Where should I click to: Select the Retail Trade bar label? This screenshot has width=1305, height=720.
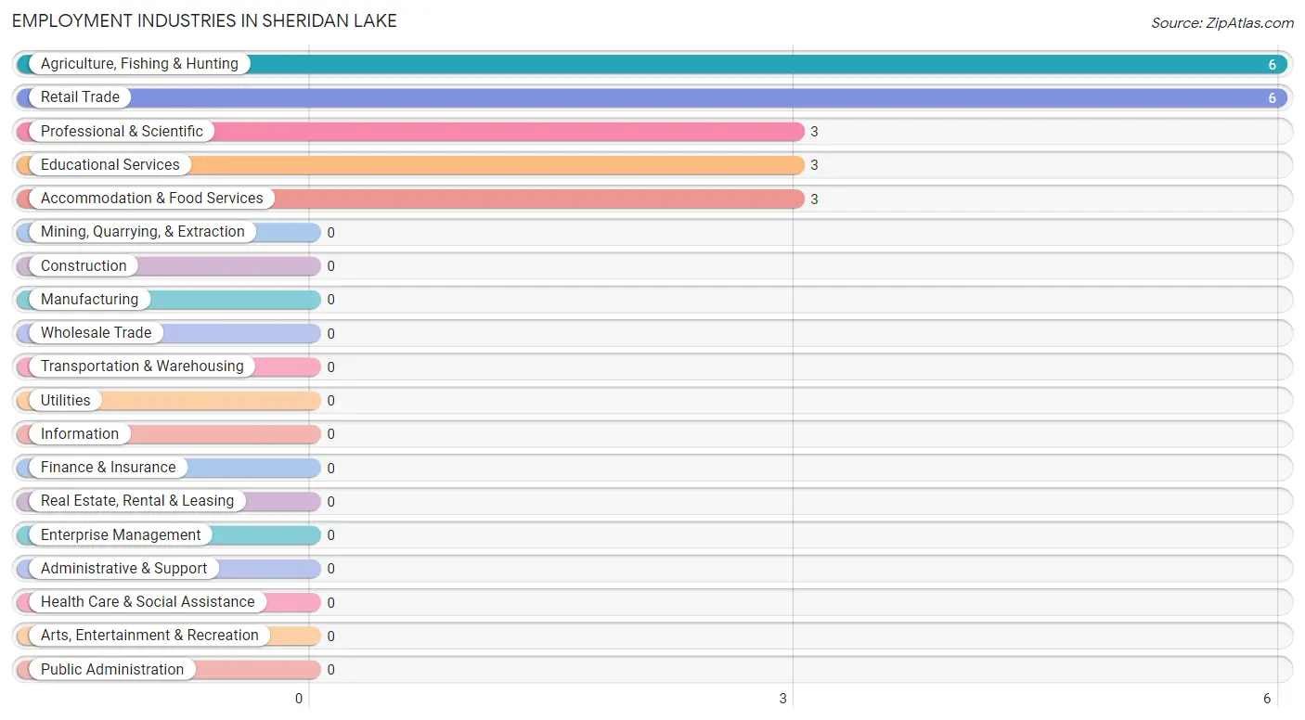click(80, 97)
